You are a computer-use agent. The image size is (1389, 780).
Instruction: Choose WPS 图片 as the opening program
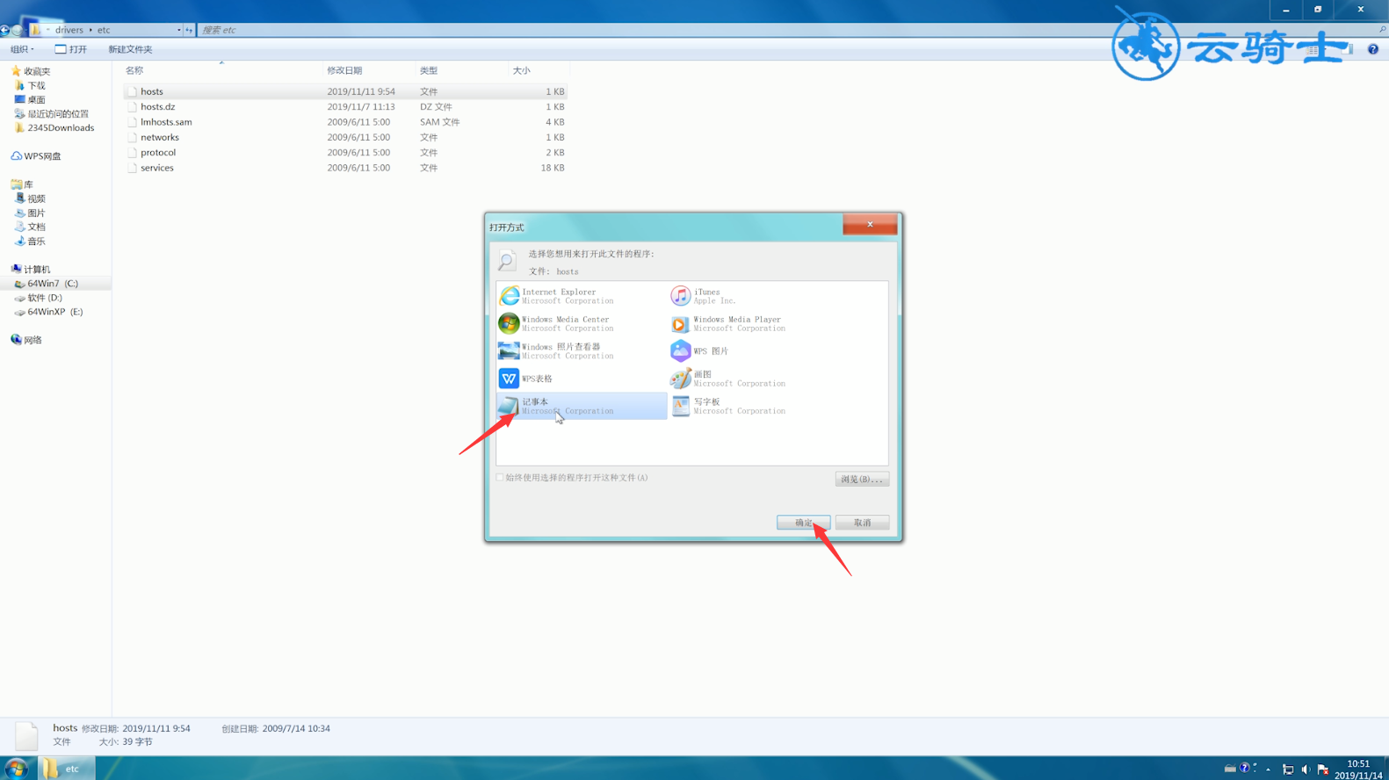[x=754, y=350]
